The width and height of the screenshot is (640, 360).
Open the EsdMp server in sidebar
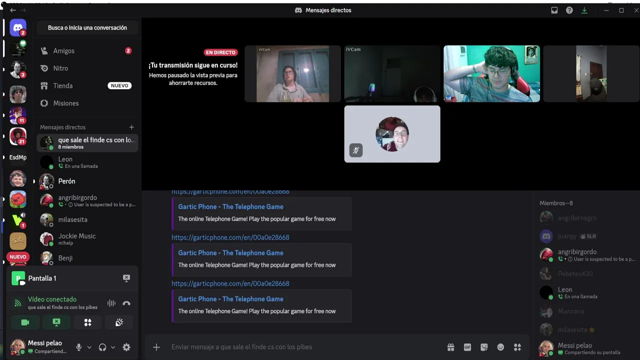coord(18,157)
